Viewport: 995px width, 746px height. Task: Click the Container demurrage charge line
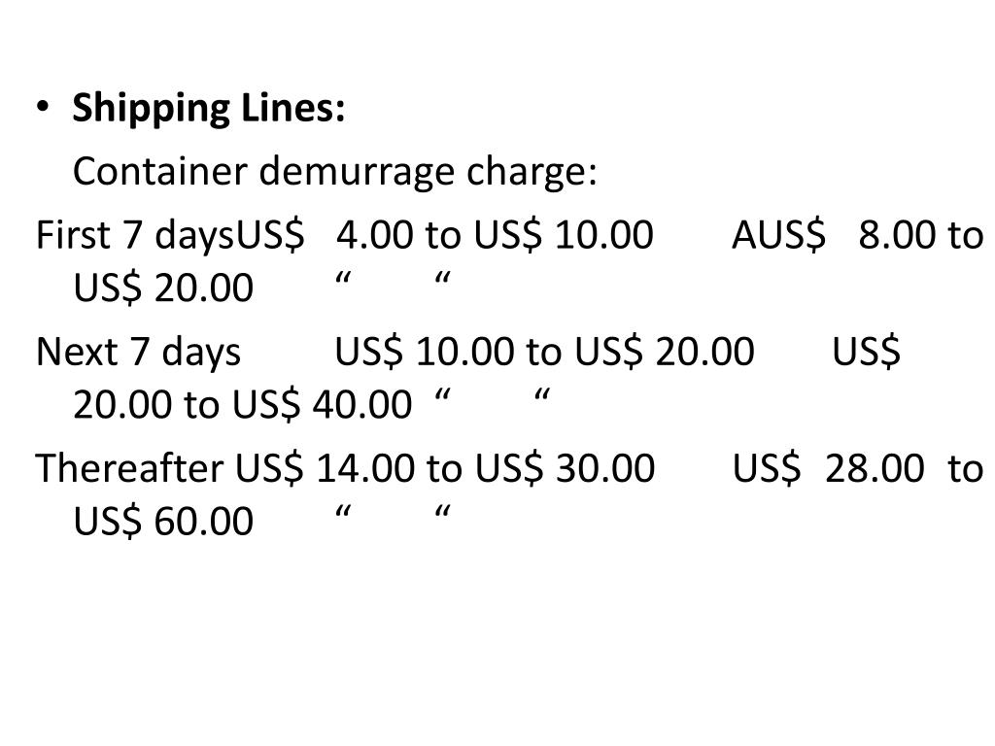click(335, 171)
